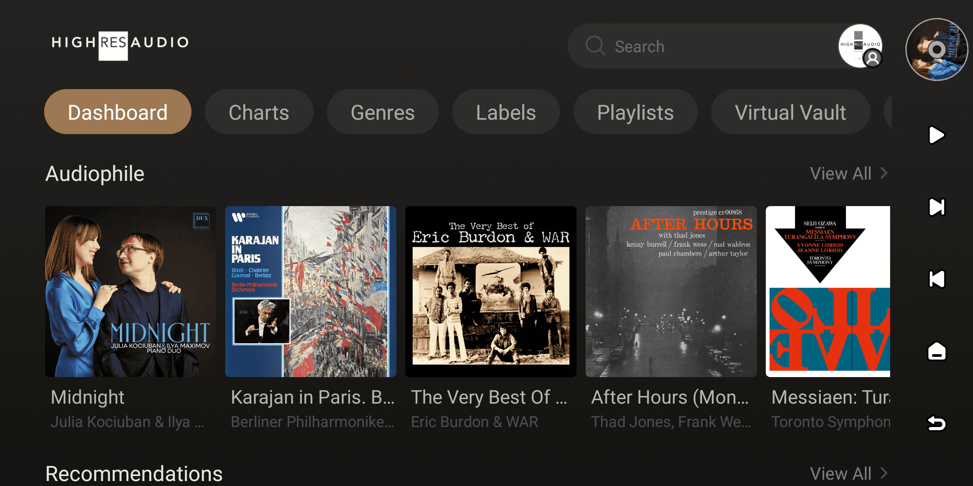973x486 pixels.
Task: Open the Midnight album cover
Action: point(131,292)
